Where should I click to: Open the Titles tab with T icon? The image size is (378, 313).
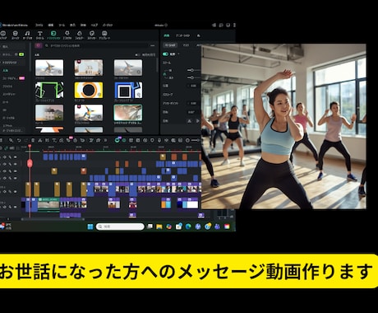point(40,34)
